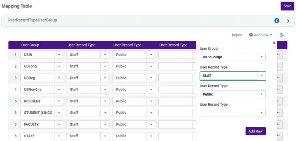The image size is (296, 141).
Task: Click the Mapping Table heading
Action: click(x=17, y=6)
